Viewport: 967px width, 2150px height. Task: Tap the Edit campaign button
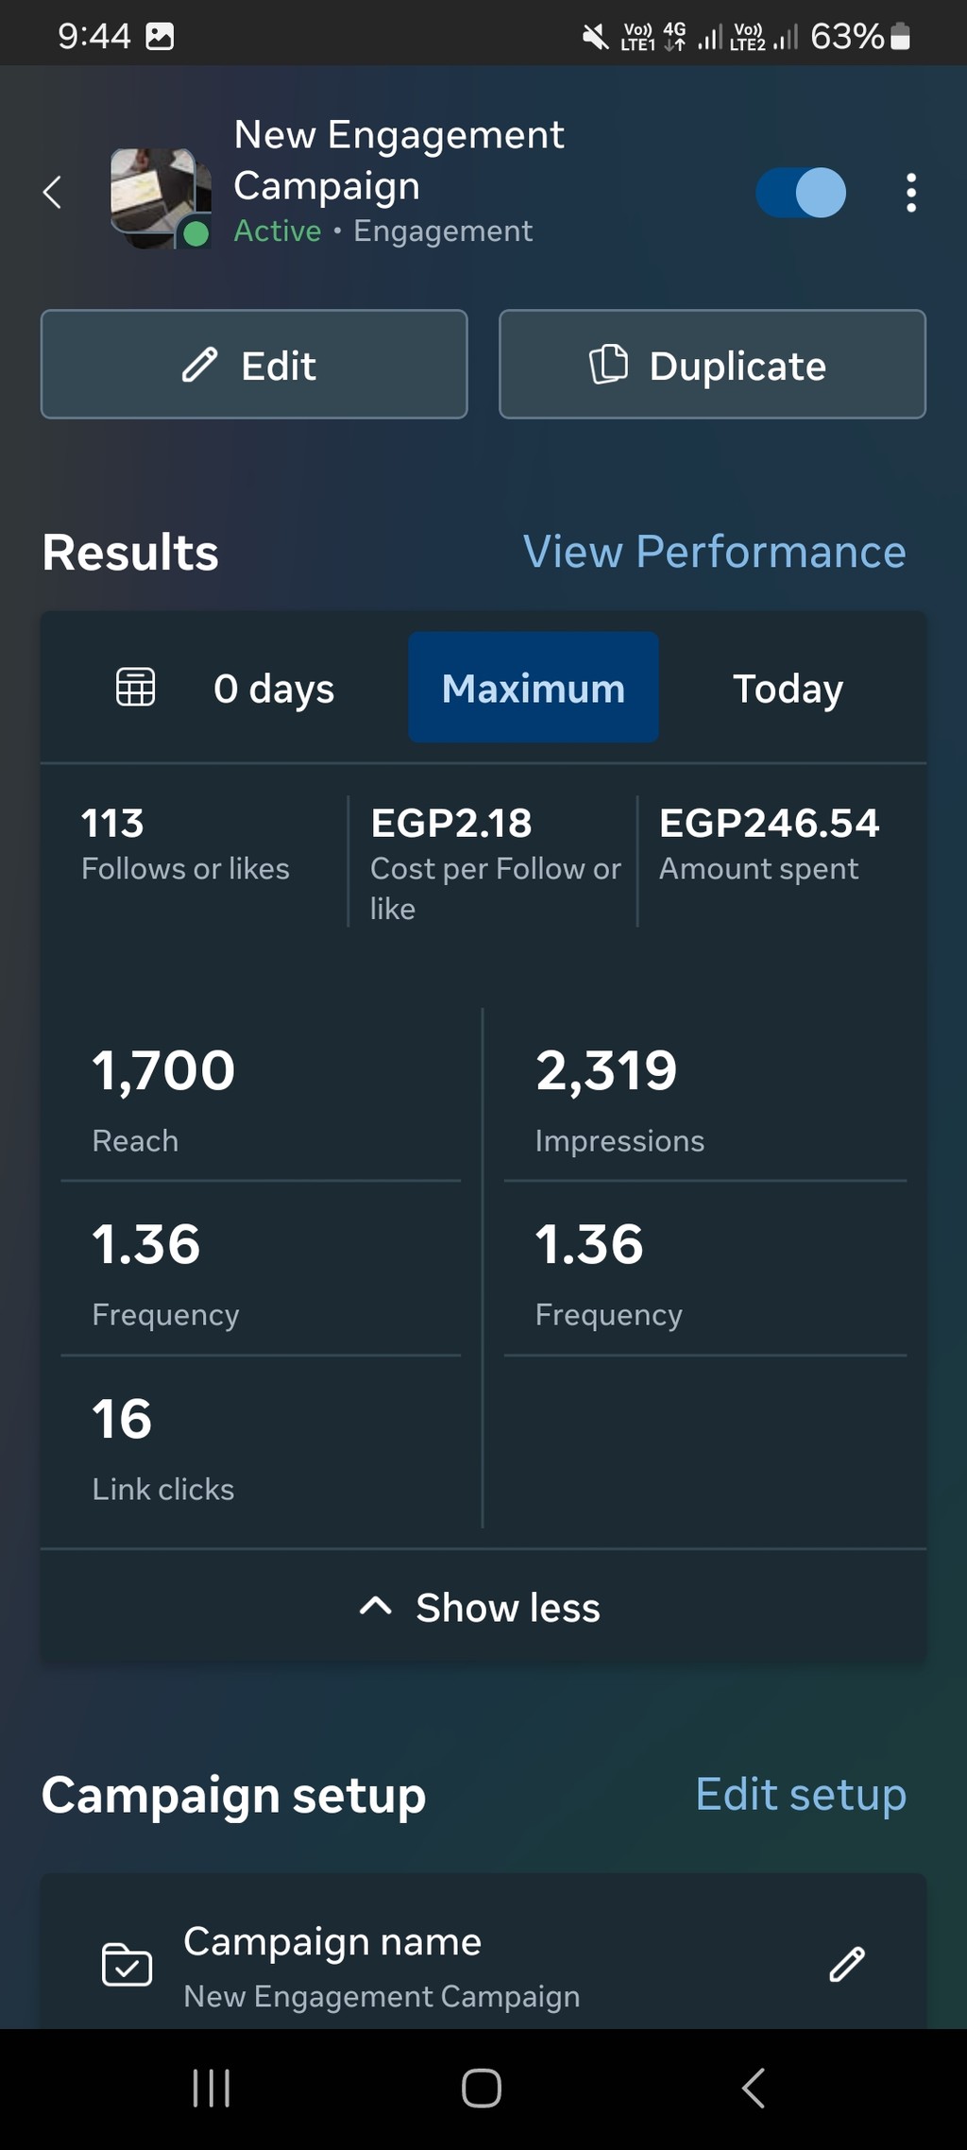254,365
